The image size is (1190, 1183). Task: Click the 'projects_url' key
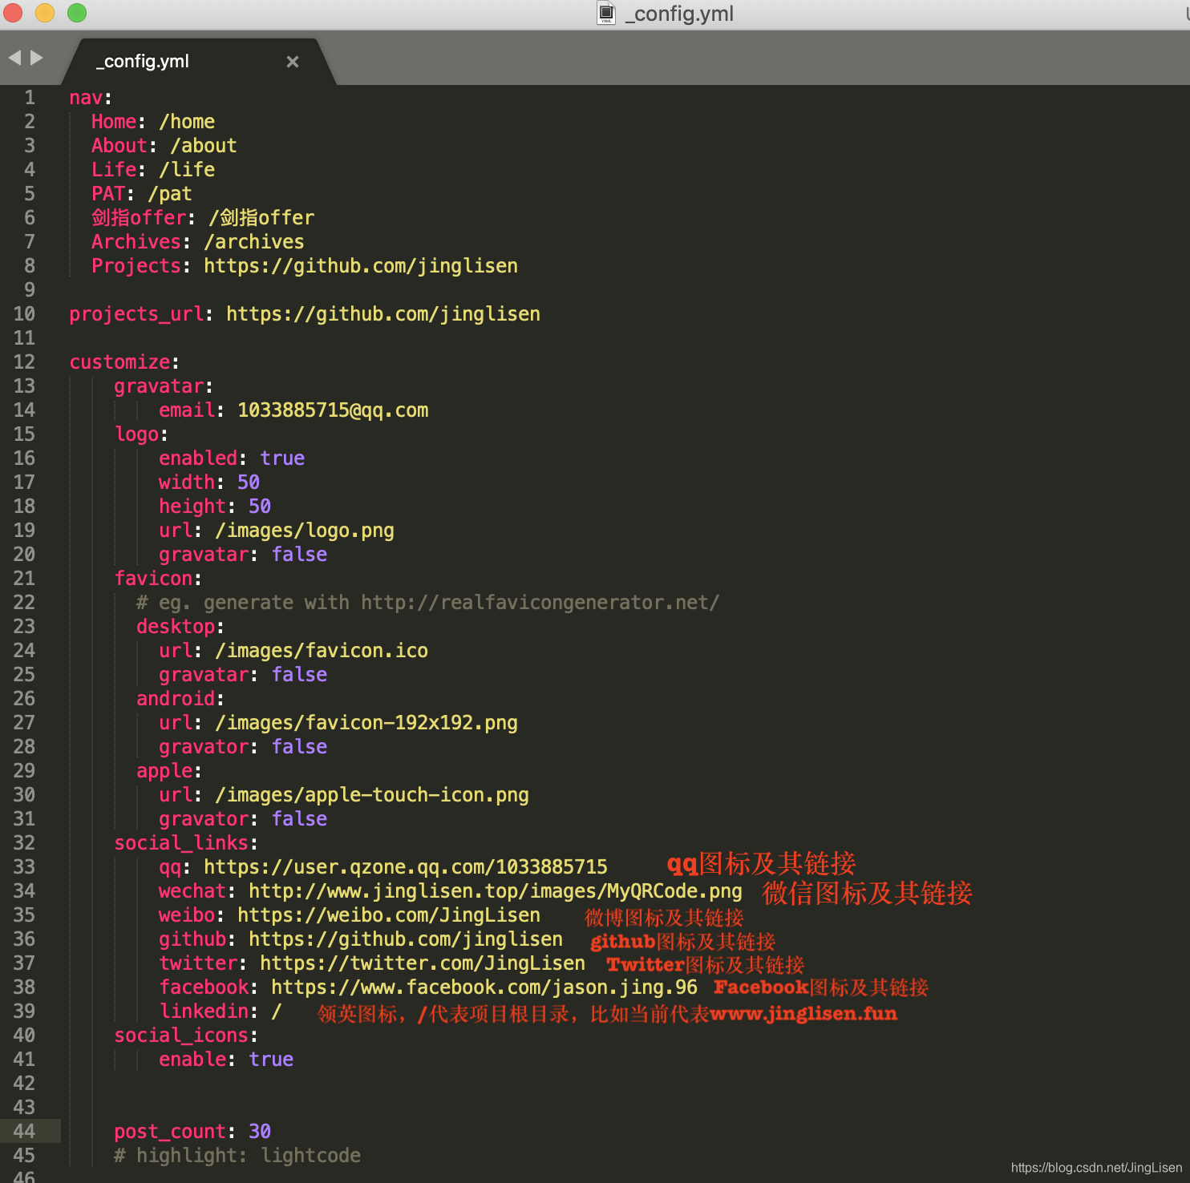coord(136,314)
